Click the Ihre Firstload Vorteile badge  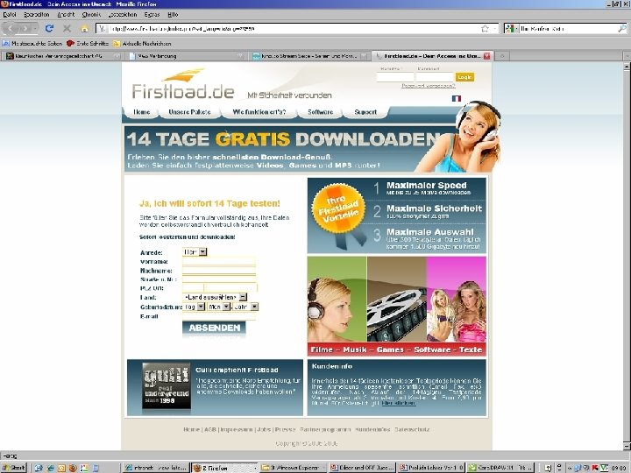[338, 208]
